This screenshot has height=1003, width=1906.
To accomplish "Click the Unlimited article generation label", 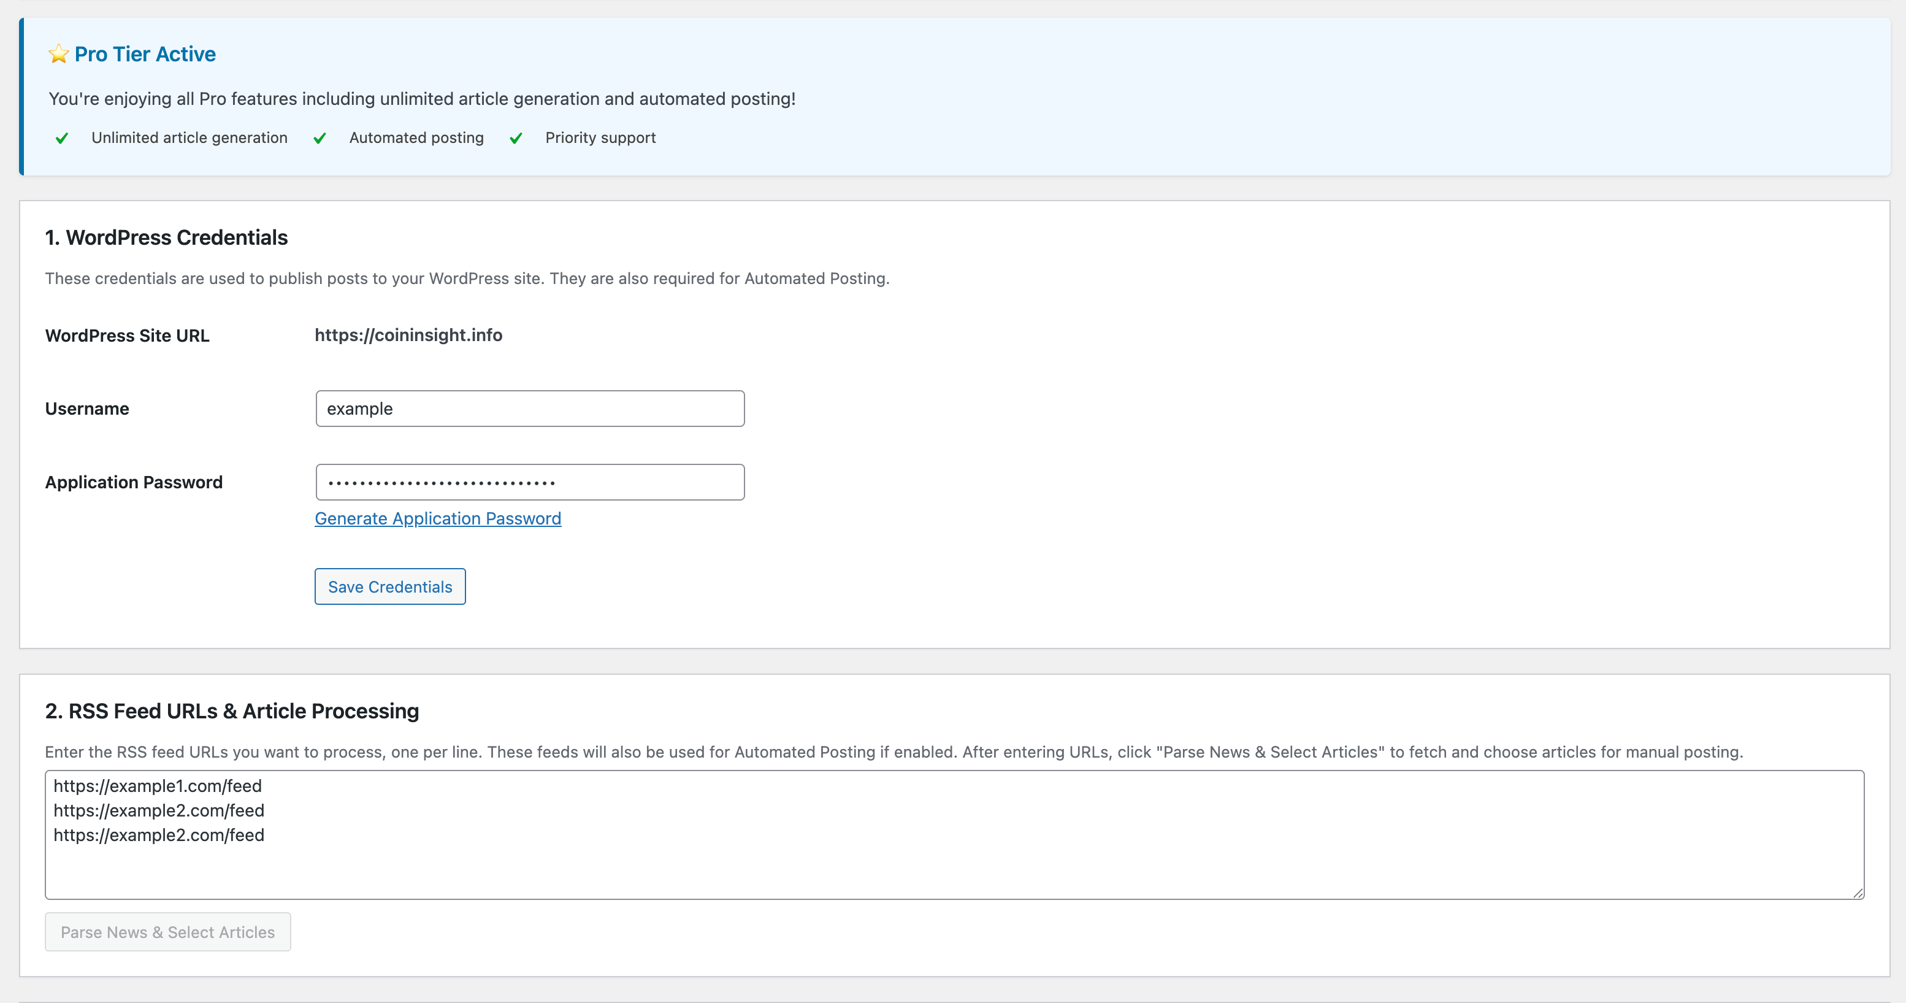I will (x=189, y=137).
